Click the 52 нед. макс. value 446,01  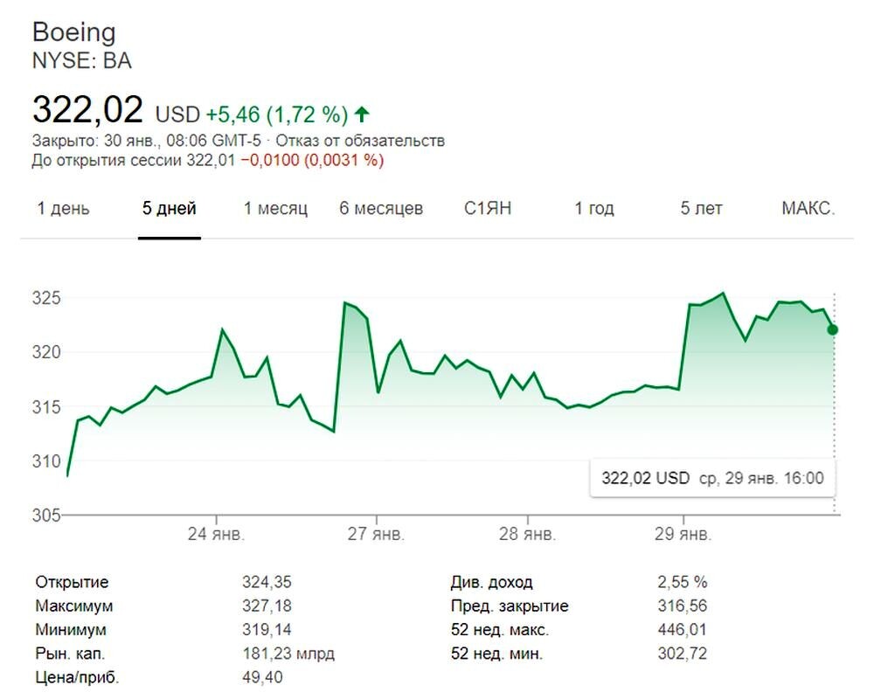tap(683, 630)
